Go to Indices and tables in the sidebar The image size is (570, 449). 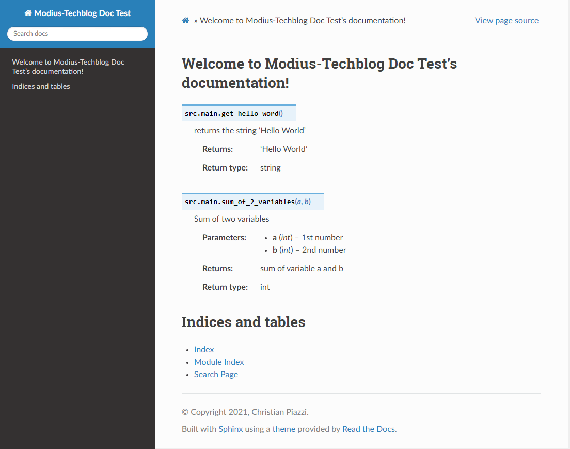[41, 86]
